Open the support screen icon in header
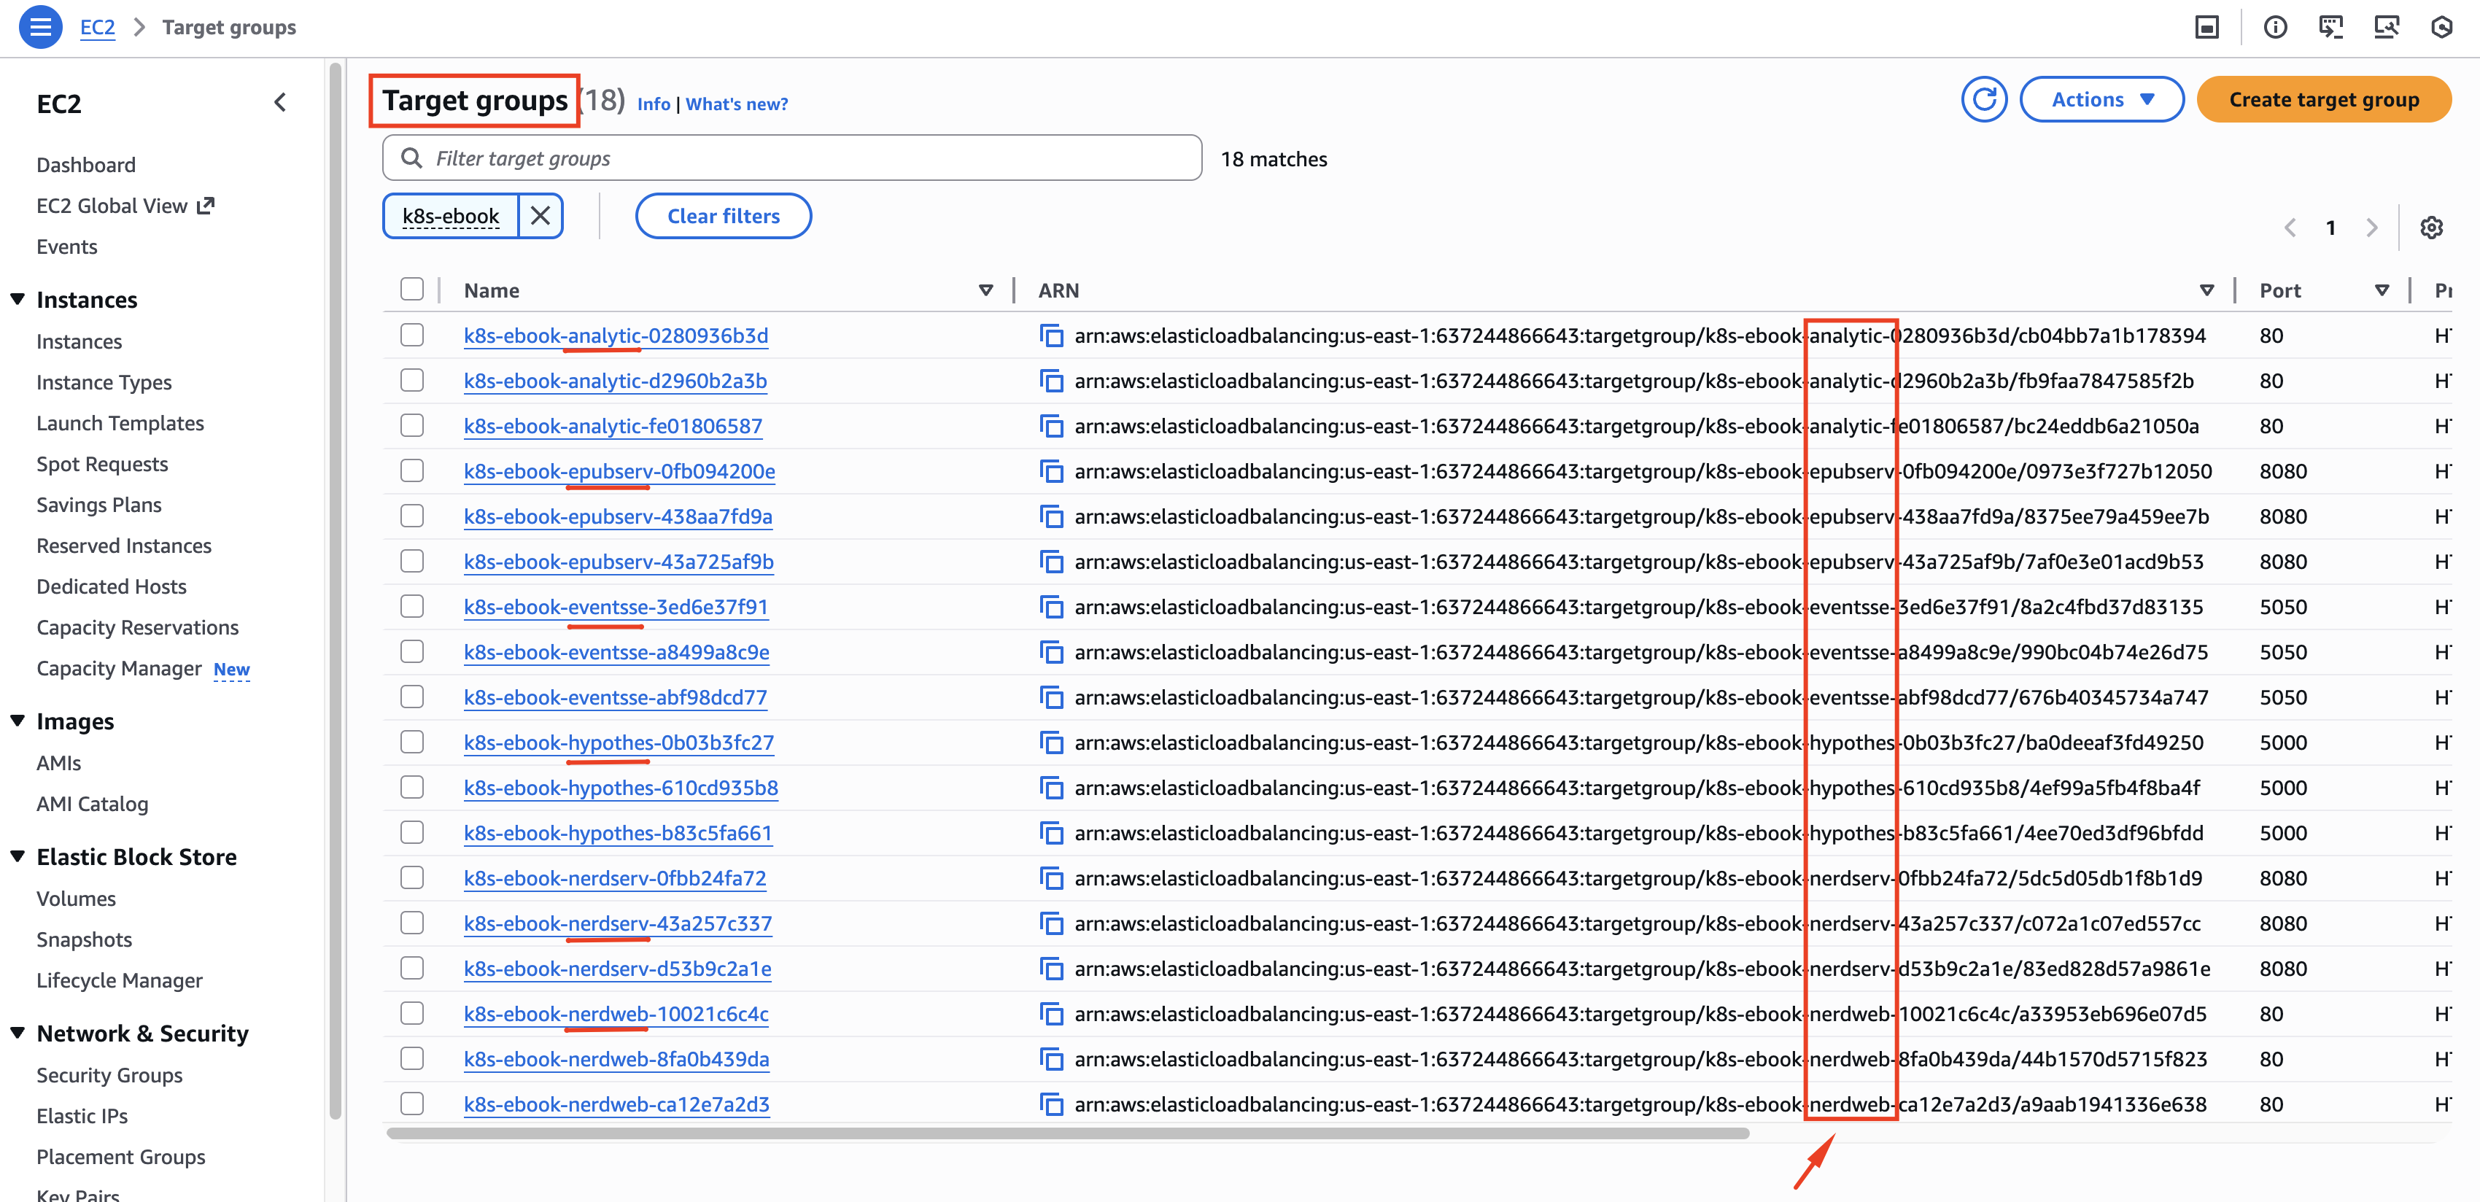The height and width of the screenshot is (1202, 2480). point(2386,27)
